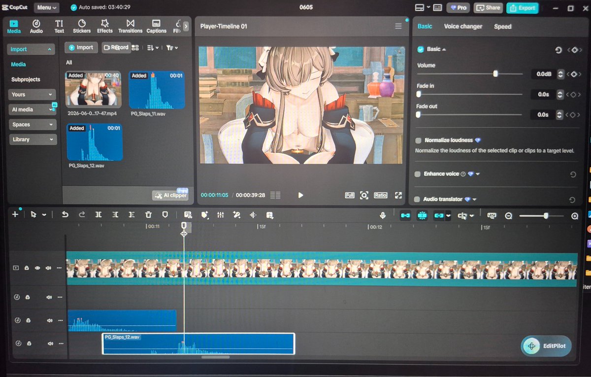The image size is (591, 377).
Task: Click the microphone voiceover record icon
Action: [x=382, y=215]
